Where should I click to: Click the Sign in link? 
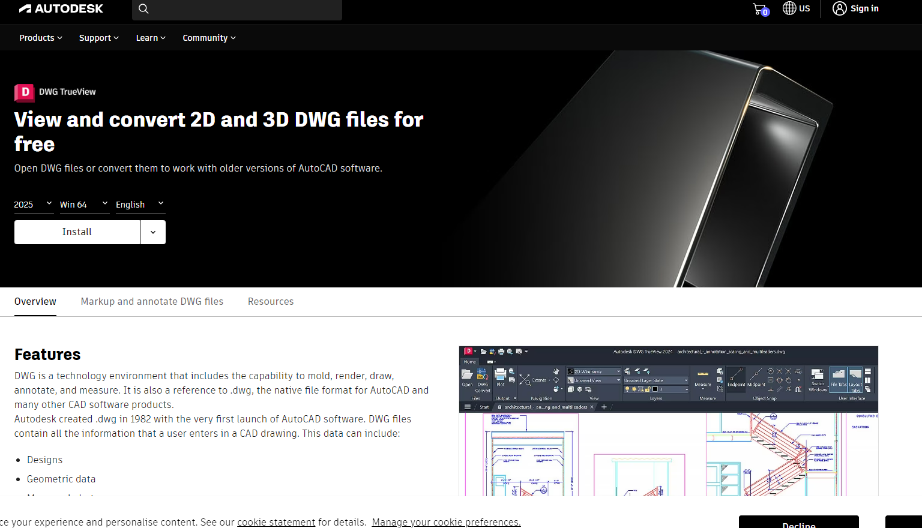(x=864, y=8)
